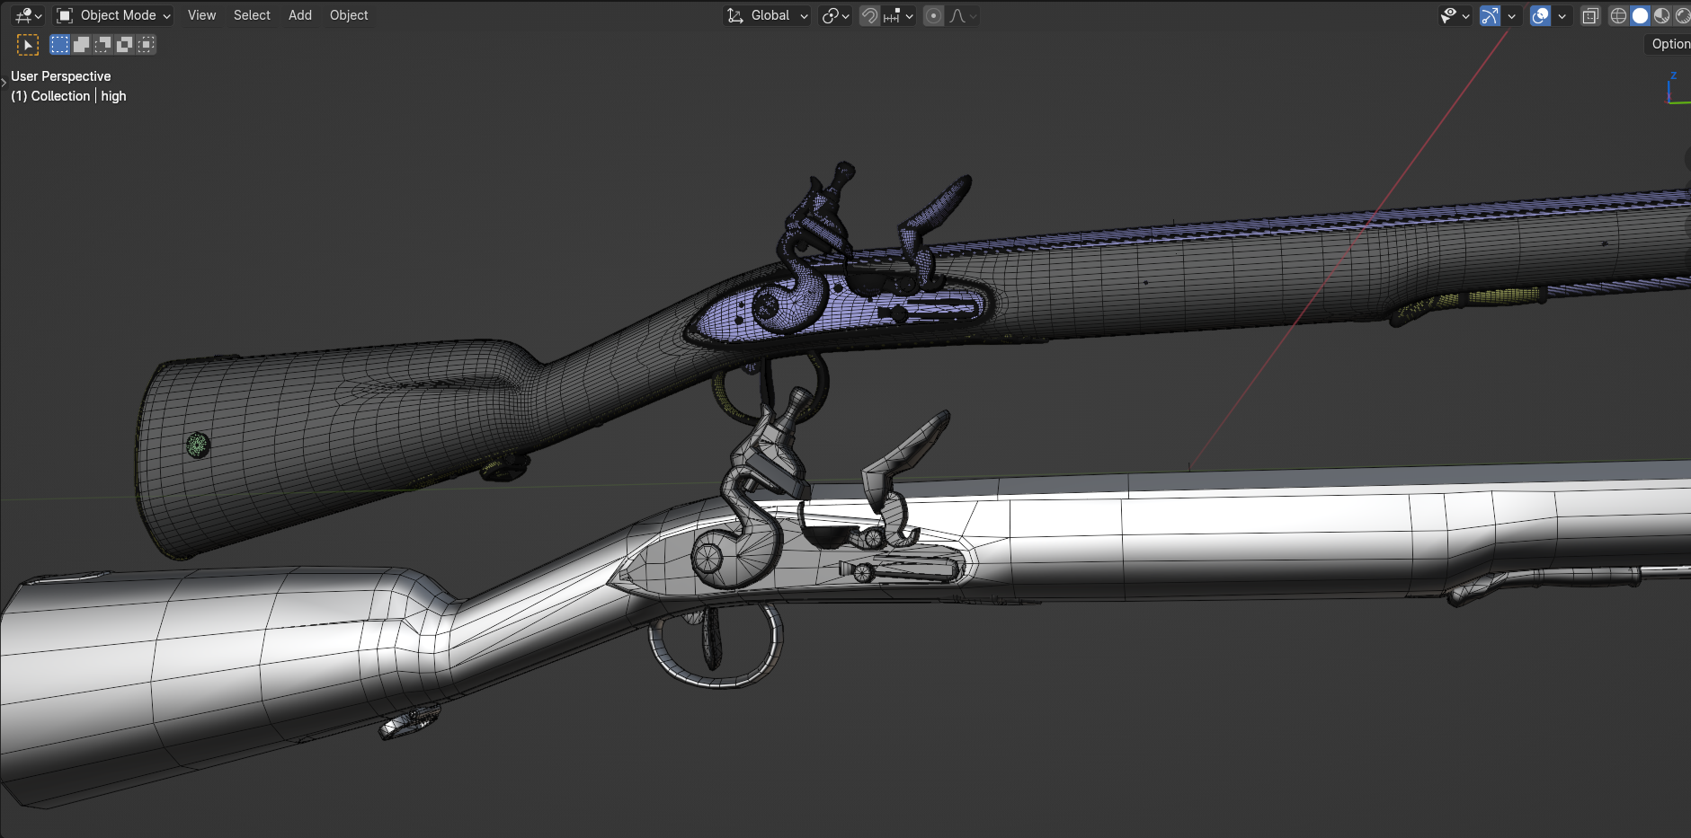The image size is (1691, 838).
Task: Toggle the viewport gizmos display
Action: click(x=1490, y=15)
